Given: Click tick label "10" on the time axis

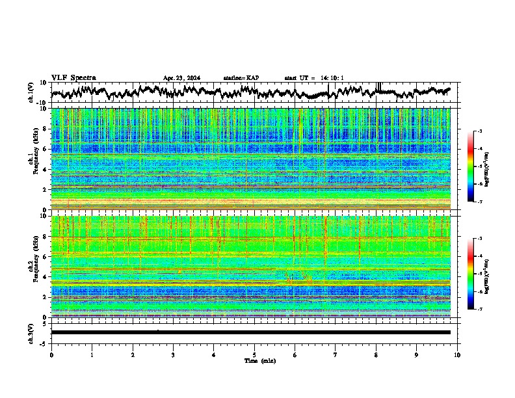Looking at the screenshot, I should coord(457,355).
